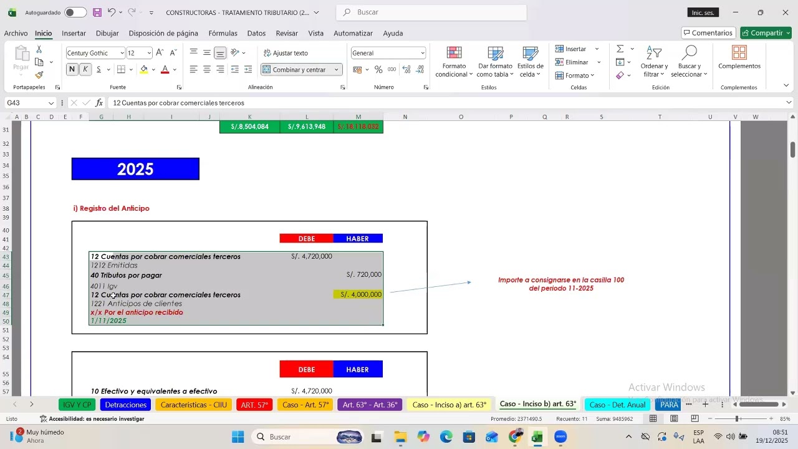The width and height of the screenshot is (798, 449).
Task: Click the Inic. ses. sign-in button
Action: (704, 12)
